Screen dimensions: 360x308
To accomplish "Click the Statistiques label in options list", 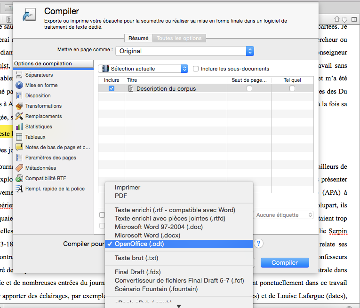I will (x=39, y=126).
